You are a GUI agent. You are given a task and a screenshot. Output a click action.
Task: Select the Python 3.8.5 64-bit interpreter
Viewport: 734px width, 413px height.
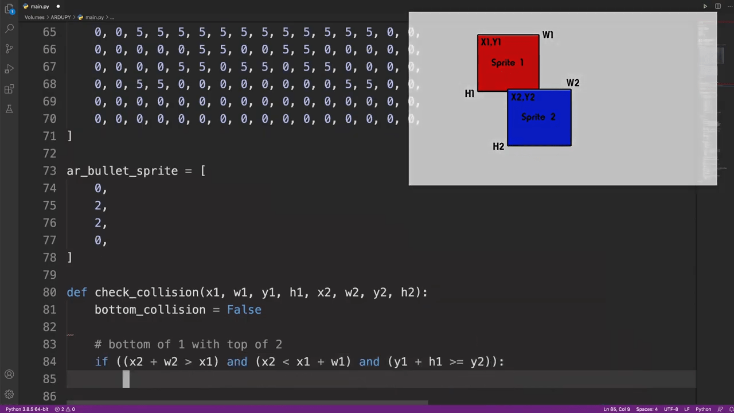[27, 409]
